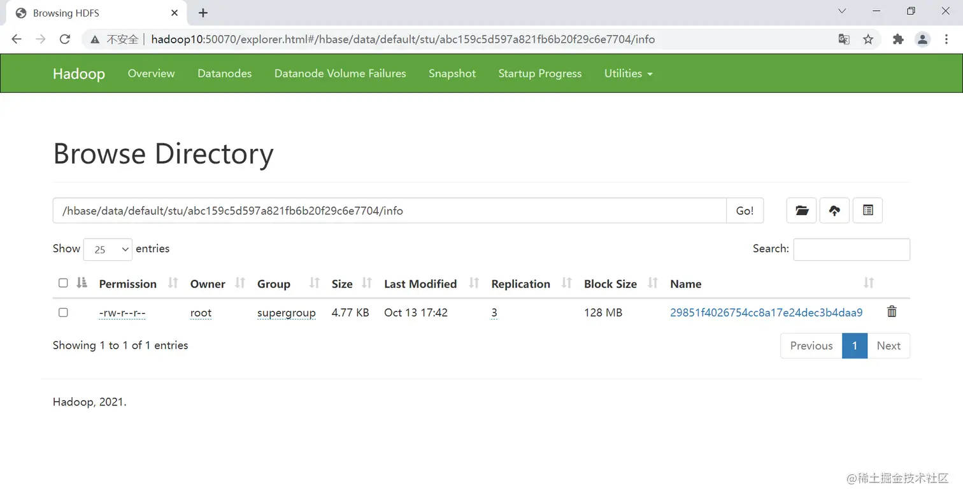The image size is (963, 499).
Task: Sort by Block Size column arrows
Action: (653, 283)
